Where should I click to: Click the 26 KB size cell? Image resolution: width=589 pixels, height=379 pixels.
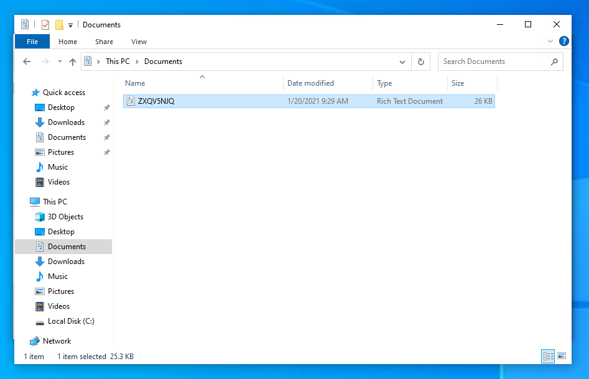point(483,101)
